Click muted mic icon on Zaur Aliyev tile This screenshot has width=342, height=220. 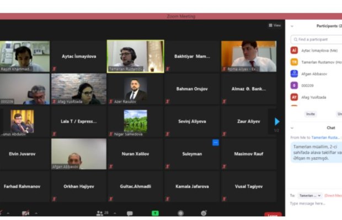coord(224,134)
